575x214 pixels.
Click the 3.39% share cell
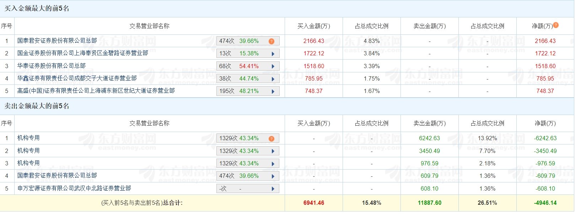(x=372, y=66)
